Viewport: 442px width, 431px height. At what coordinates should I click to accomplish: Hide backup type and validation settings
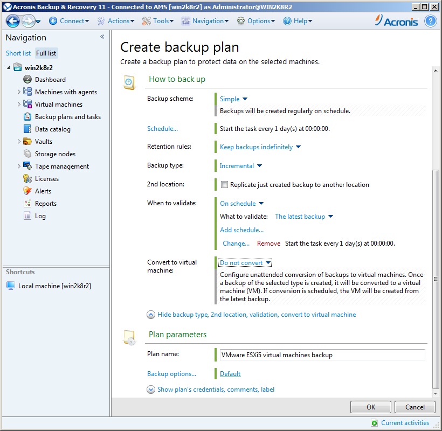(251, 315)
